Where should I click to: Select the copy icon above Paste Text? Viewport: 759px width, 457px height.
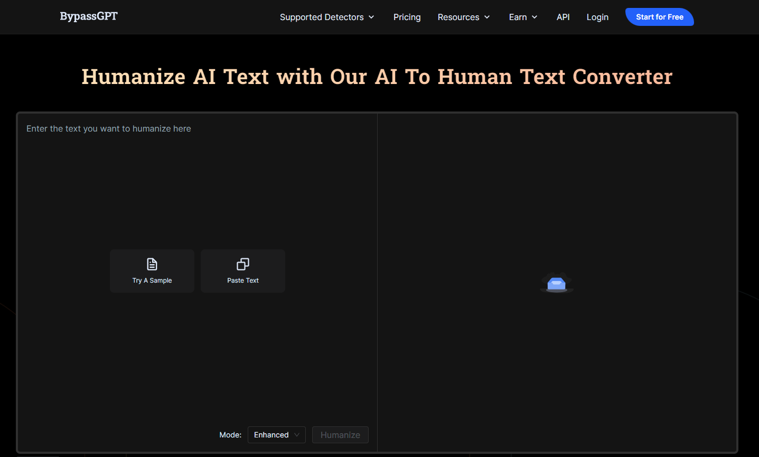tap(242, 264)
